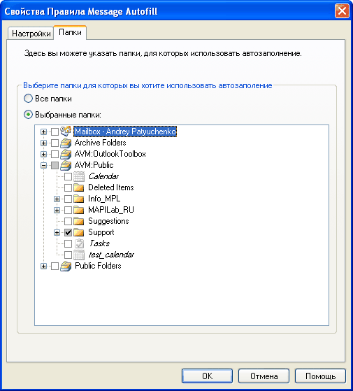Click the Archive Folders store icon
Viewport: 353px width, 391px height.
click(x=66, y=143)
